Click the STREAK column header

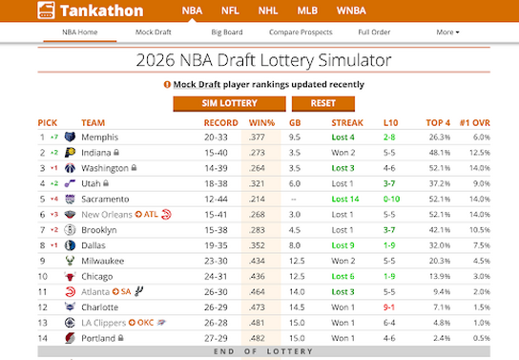347,123
